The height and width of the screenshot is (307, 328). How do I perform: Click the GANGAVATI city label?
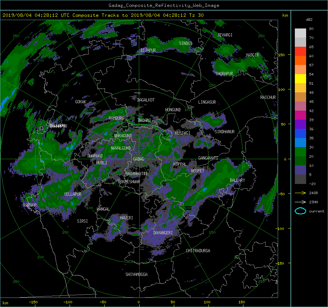[x=208, y=158]
